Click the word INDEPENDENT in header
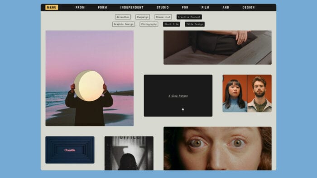Image resolution: width=317 pixels, height=178 pixels. 132,8
